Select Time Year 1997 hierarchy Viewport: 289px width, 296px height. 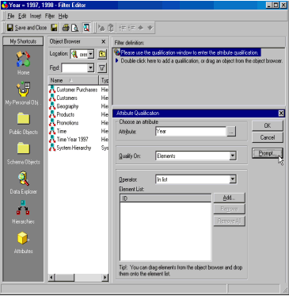pyautogui.click(x=69, y=140)
